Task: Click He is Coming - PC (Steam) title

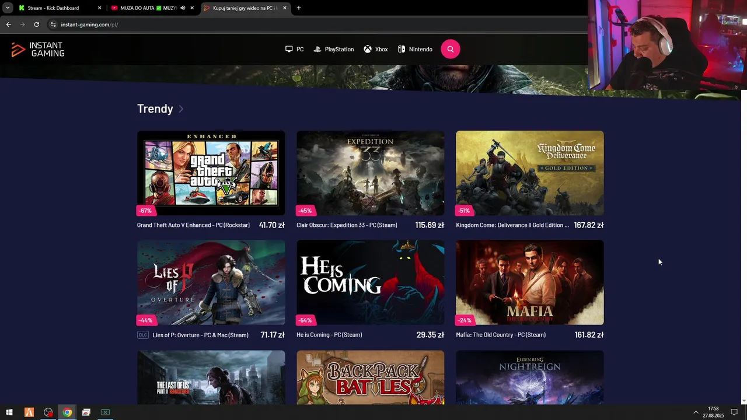Action: tap(329, 335)
